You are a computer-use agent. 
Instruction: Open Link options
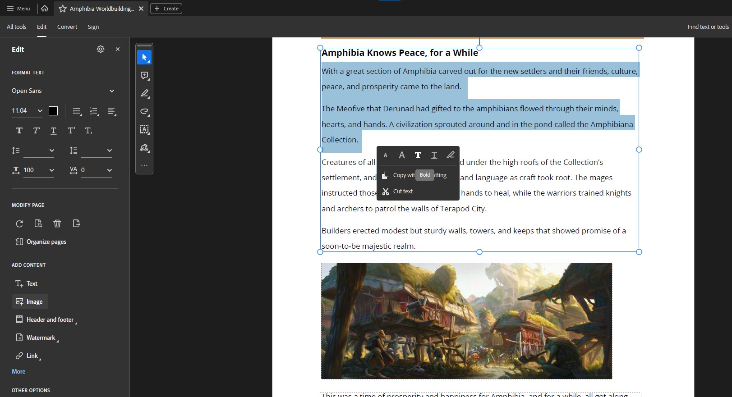click(28, 356)
